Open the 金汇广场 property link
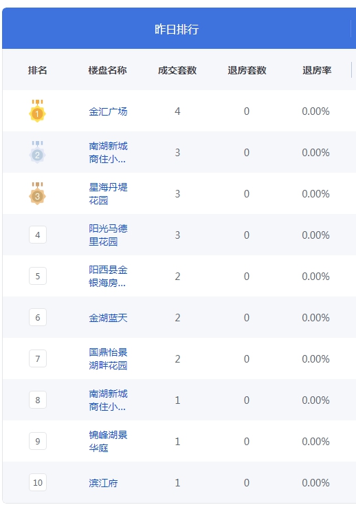Image resolution: width=356 pixels, height=505 pixels. (108, 111)
